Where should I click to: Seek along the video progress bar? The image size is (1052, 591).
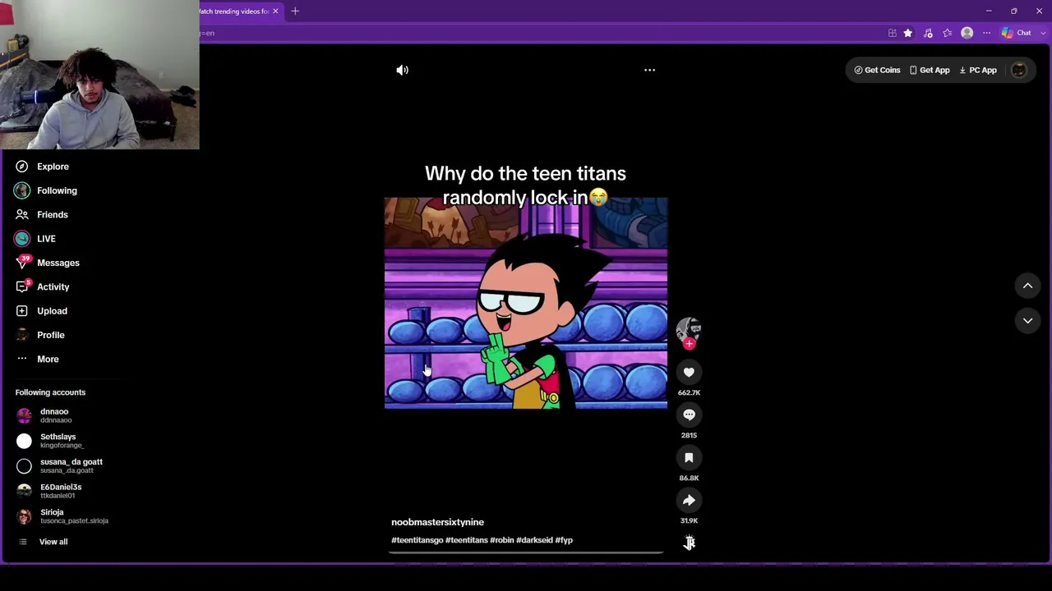(526, 552)
